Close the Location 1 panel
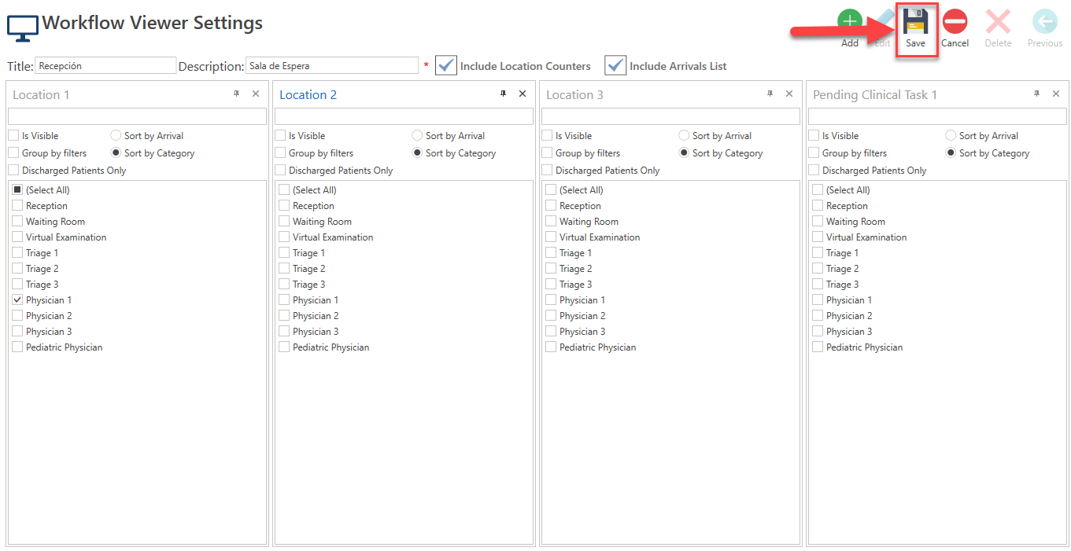The image size is (1071, 551). [x=256, y=94]
